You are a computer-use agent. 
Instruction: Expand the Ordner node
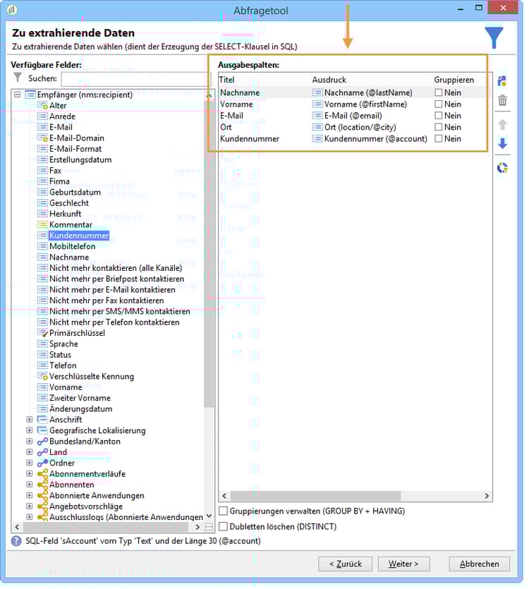(x=30, y=463)
